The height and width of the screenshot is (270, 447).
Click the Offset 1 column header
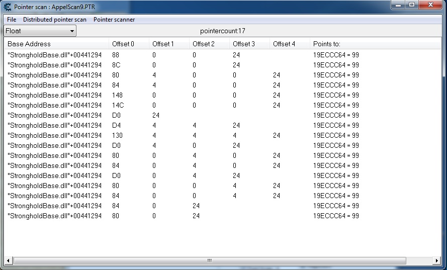click(x=163, y=44)
